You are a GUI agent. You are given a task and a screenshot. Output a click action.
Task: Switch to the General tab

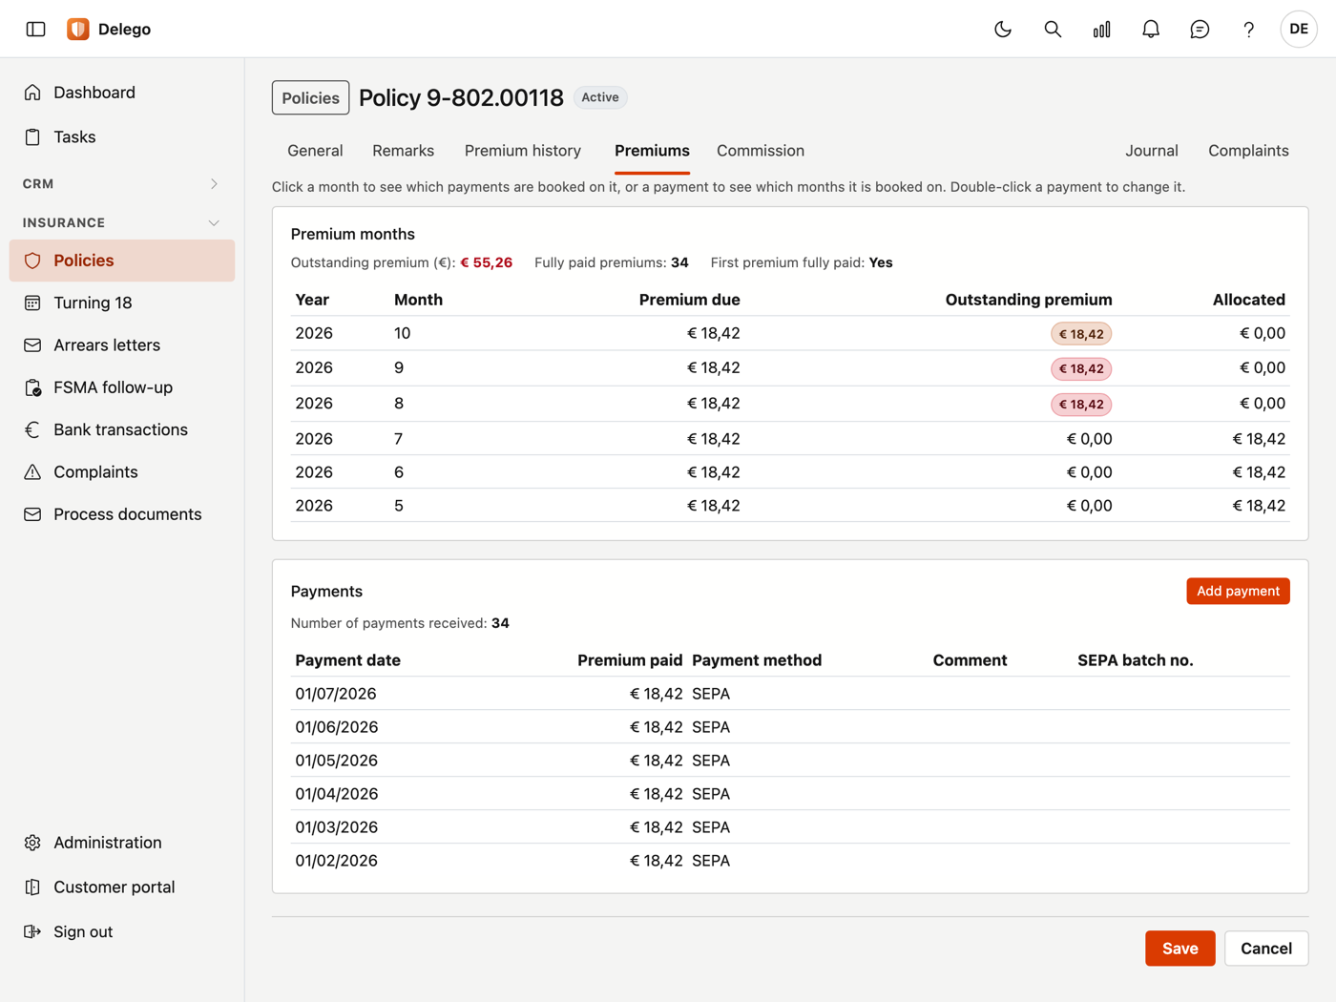coord(315,151)
